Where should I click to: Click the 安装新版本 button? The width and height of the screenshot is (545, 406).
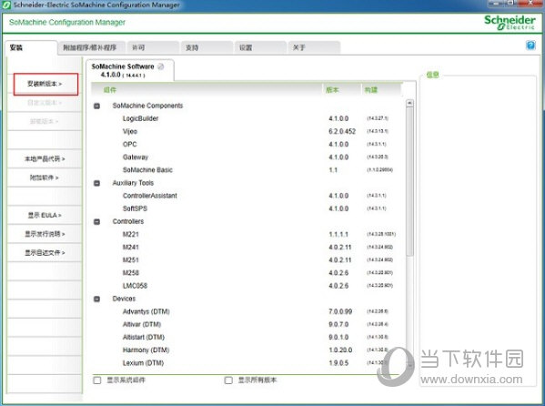pos(45,84)
